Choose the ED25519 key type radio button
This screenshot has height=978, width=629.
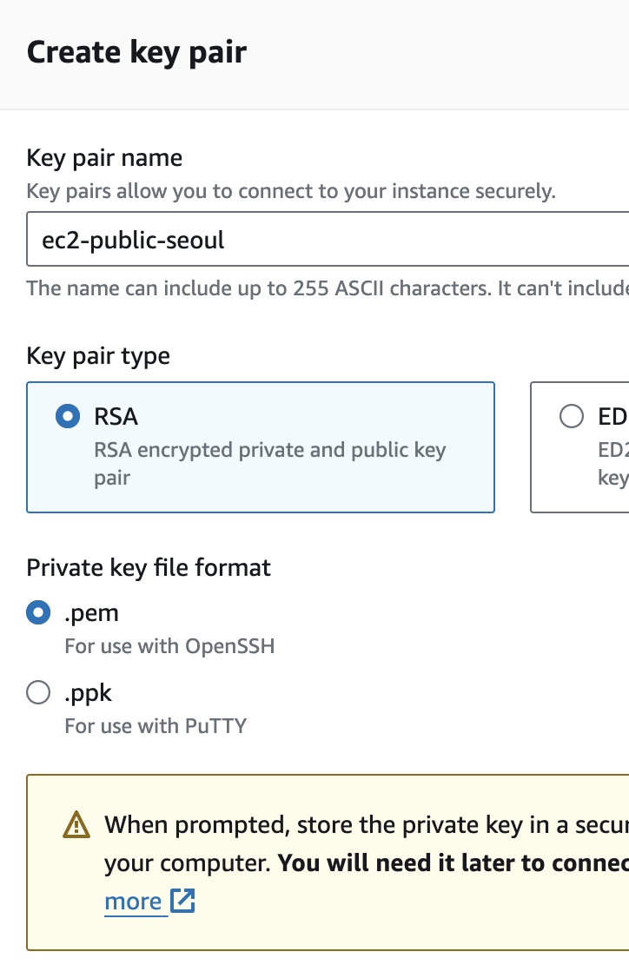click(x=572, y=417)
